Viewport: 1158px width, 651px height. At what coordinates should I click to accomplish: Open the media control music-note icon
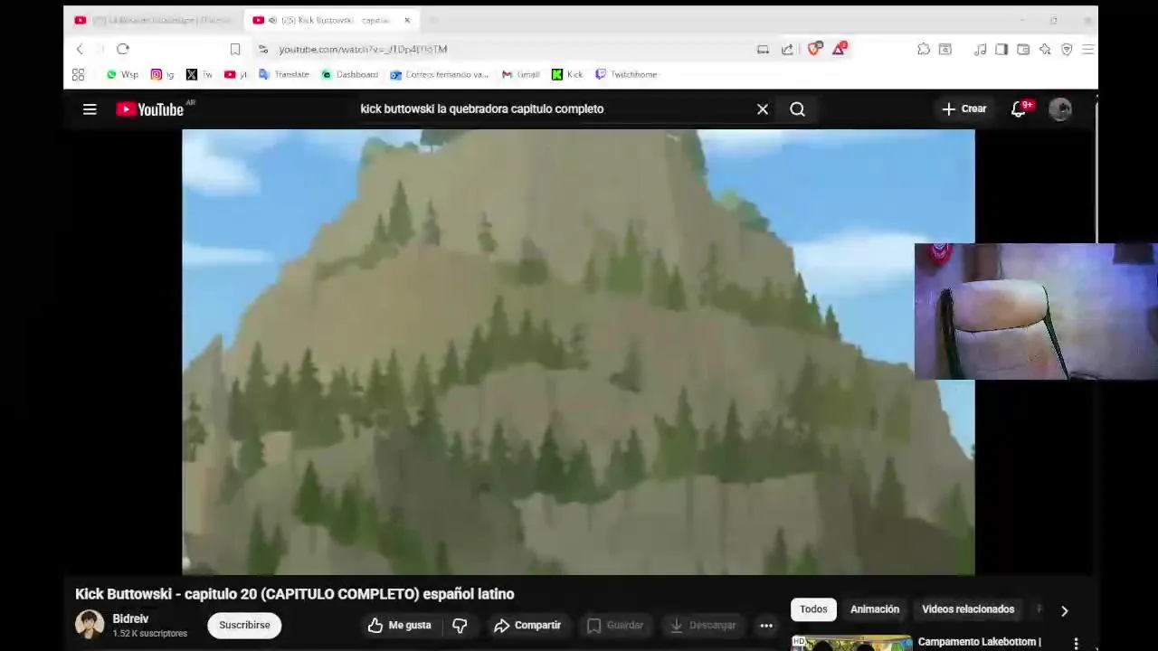tap(980, 50)
